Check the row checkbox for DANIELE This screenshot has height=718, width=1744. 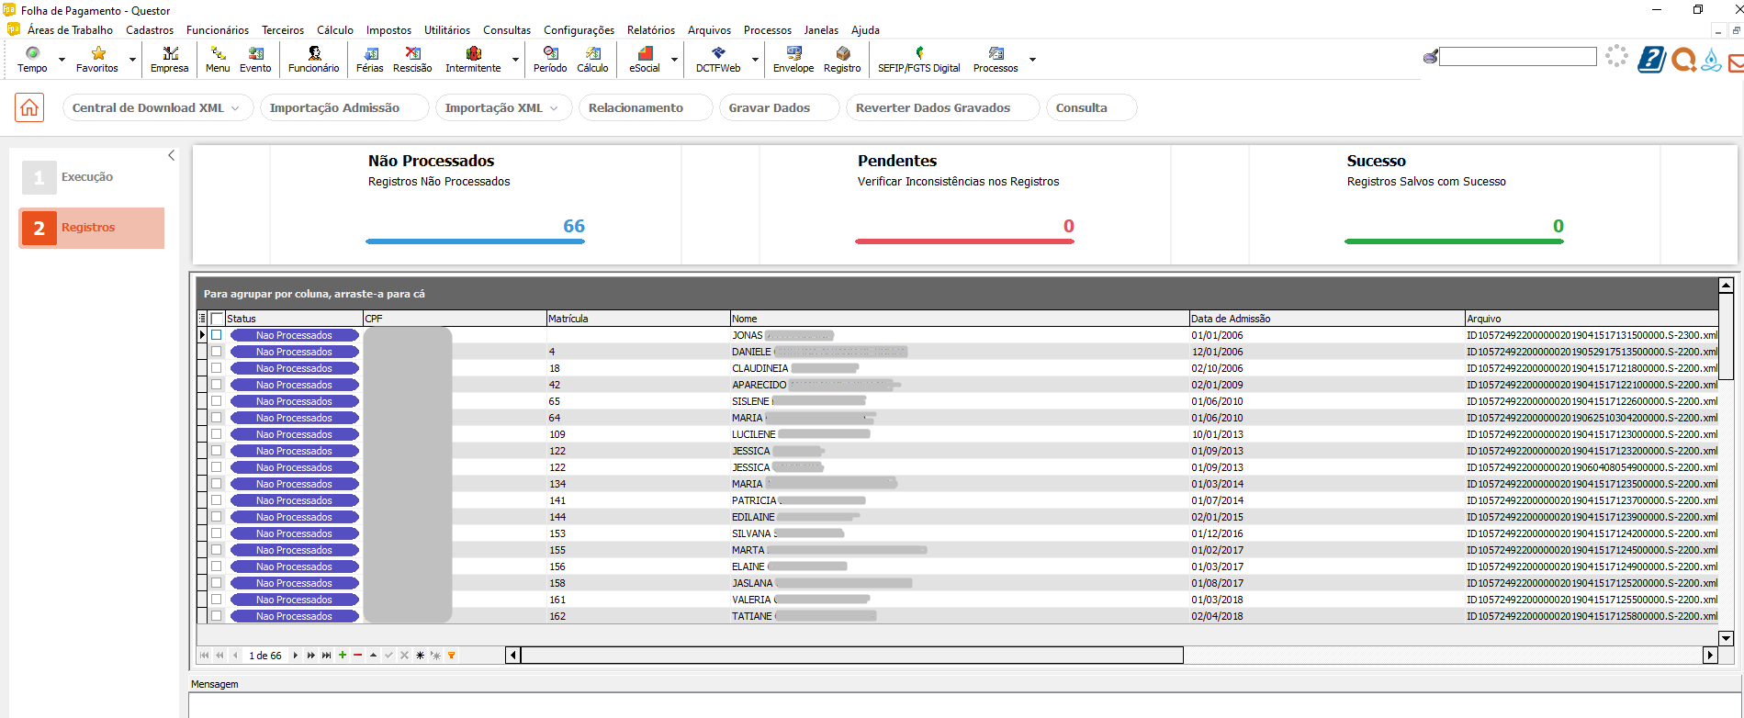[217, 352]
